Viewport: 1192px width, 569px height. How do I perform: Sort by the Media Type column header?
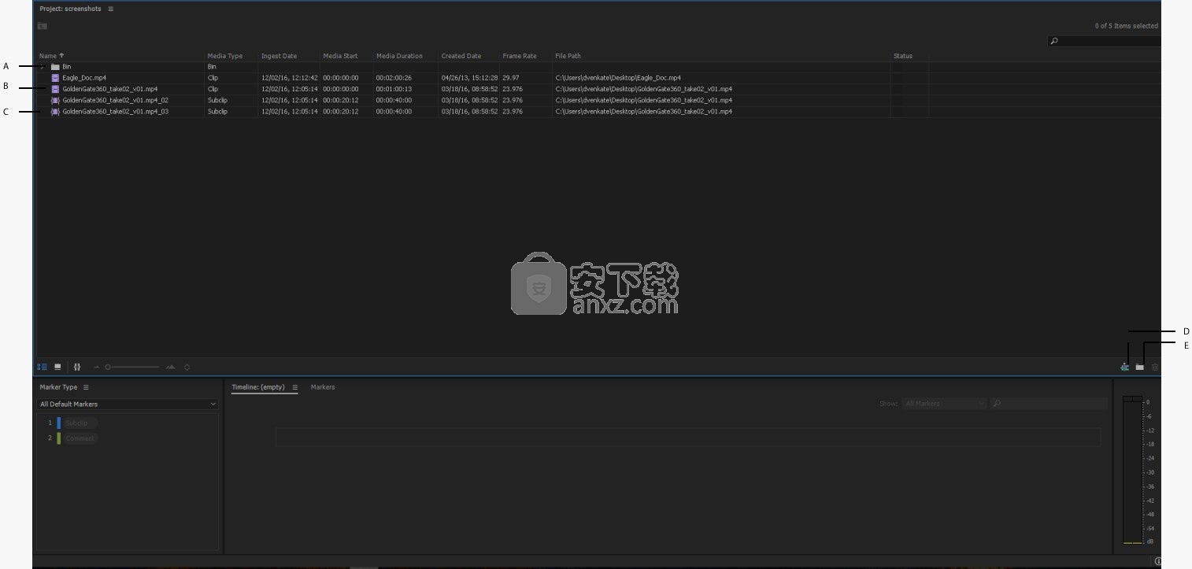225,56
